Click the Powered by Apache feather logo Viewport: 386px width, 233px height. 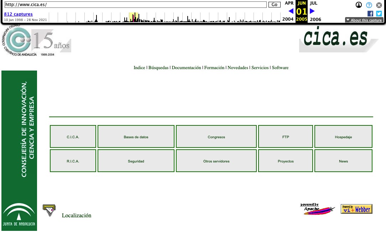(318, 209)
